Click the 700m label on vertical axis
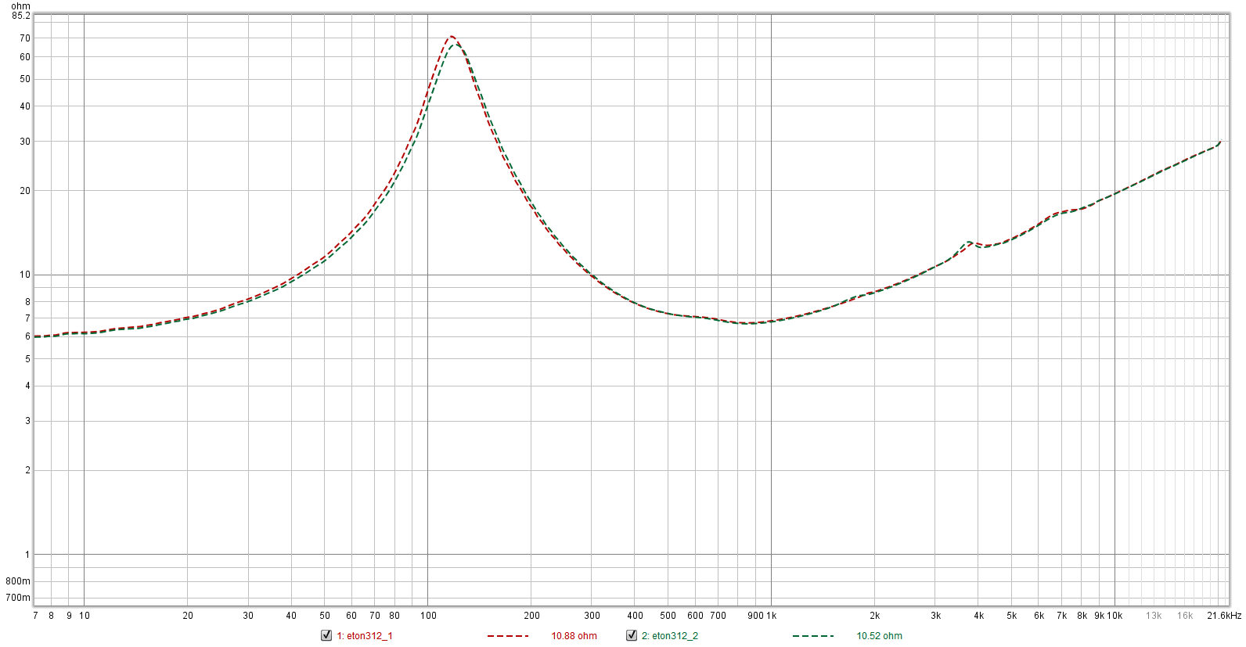 18,598
